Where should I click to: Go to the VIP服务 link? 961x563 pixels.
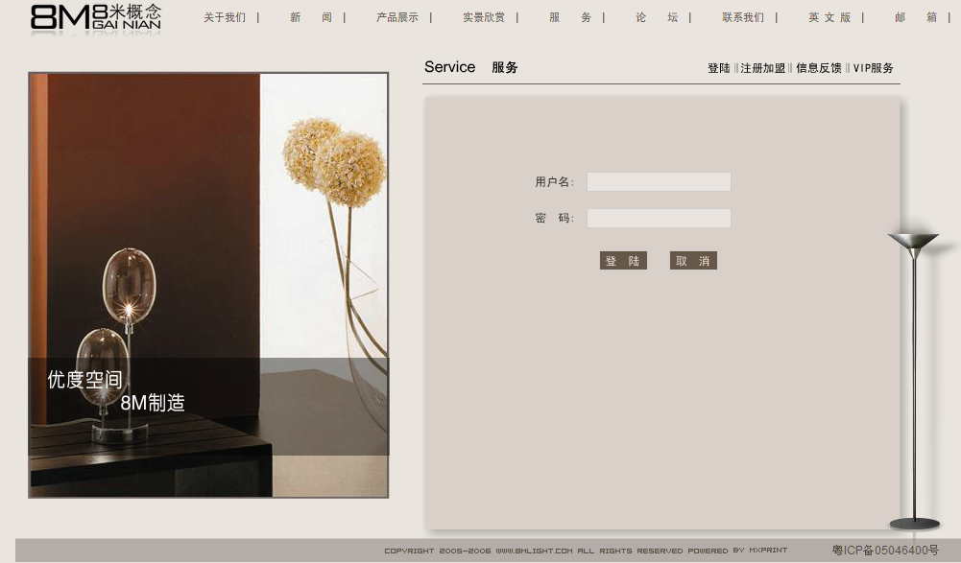[873, 68]
